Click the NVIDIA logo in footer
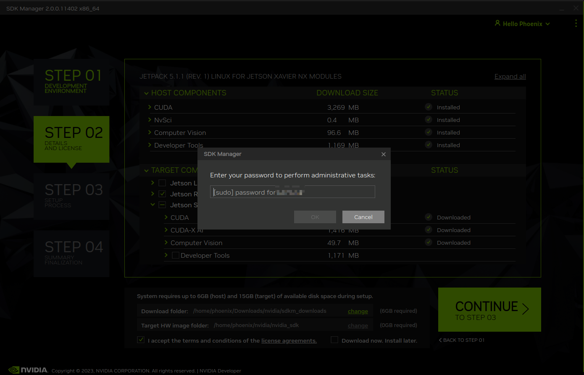Screen dimensions: 584x375 [x=28, y=370]
